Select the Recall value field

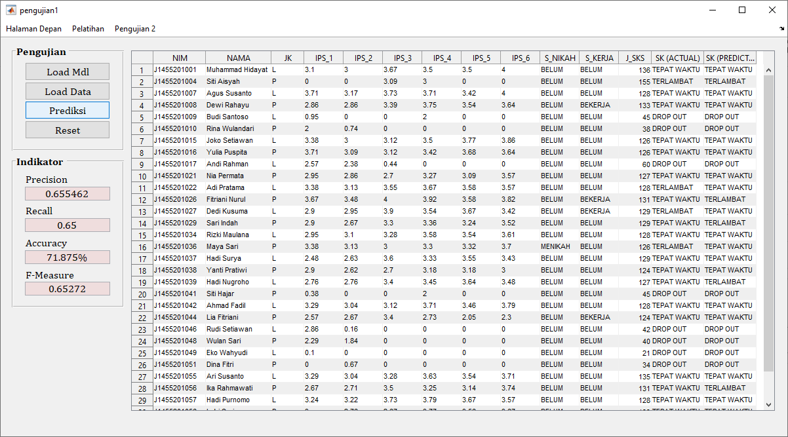[68, 225]
